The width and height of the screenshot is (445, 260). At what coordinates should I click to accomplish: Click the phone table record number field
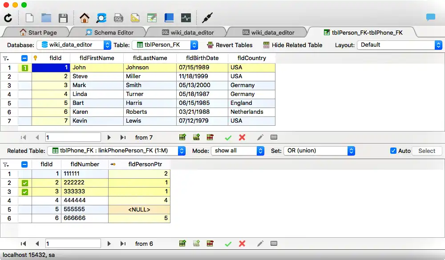[73, 243]
